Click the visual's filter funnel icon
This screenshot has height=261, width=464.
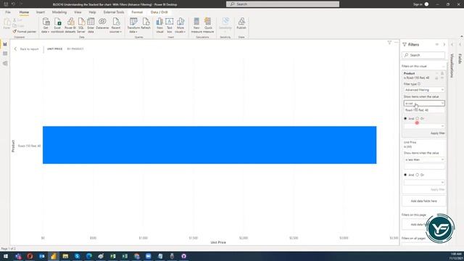coord(389,43)
